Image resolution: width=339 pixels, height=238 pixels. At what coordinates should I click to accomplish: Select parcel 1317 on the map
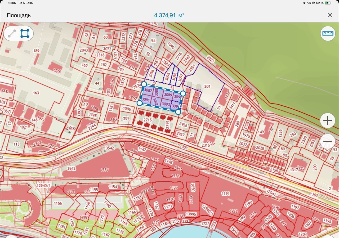point(294,170)
